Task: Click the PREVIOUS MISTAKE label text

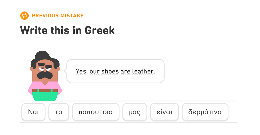Action: pyautogui.click(x=58, y=16)
